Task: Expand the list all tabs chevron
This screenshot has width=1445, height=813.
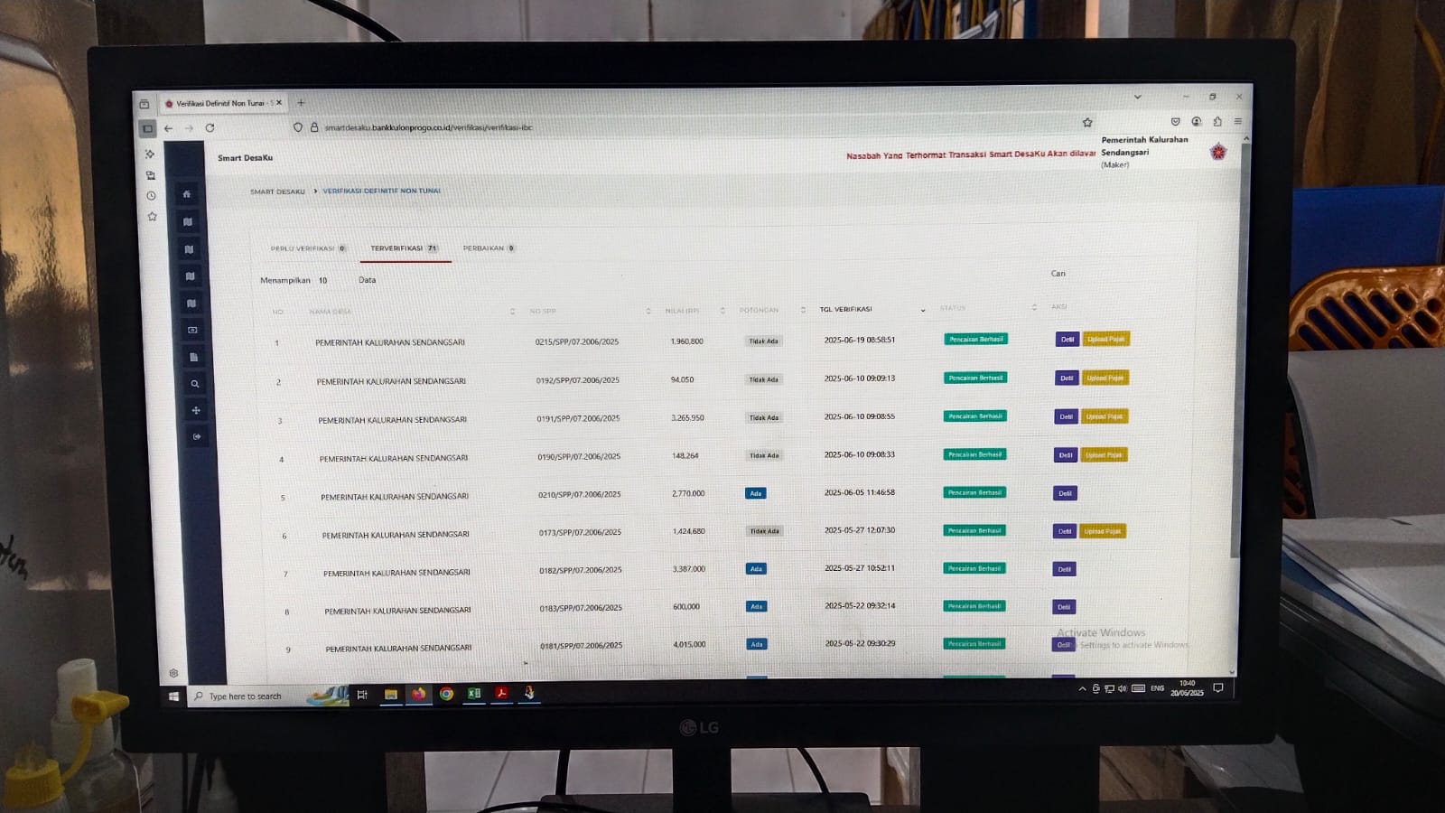Action: (x=1138, y=97)
